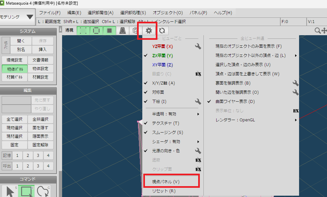Switch perspective projection trapezoid icon

click(x=123, y=31)
